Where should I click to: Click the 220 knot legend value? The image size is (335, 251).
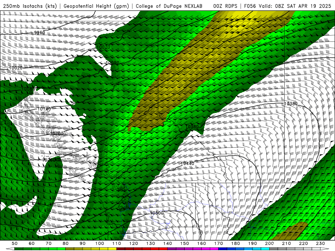[x=303, y=243]
